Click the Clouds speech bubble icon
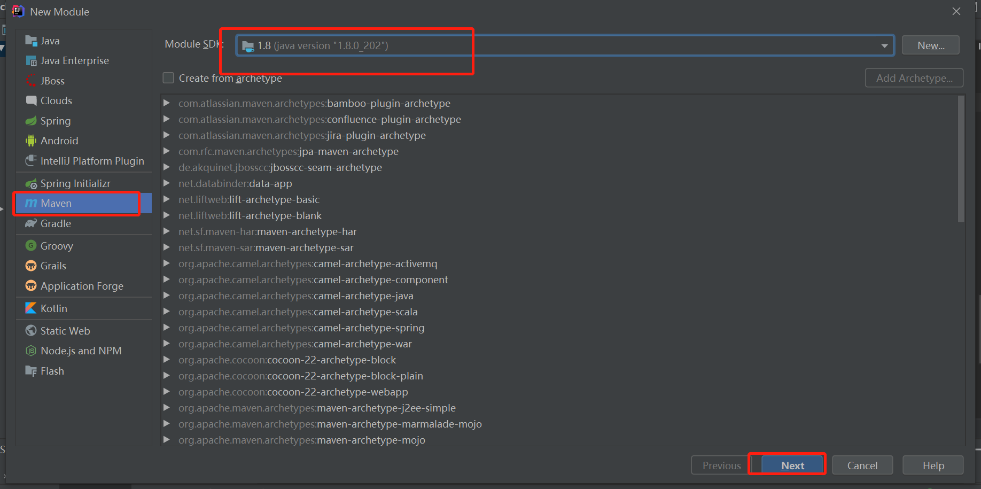The width and height of the screenshot is (981, 489). [31, 100]
